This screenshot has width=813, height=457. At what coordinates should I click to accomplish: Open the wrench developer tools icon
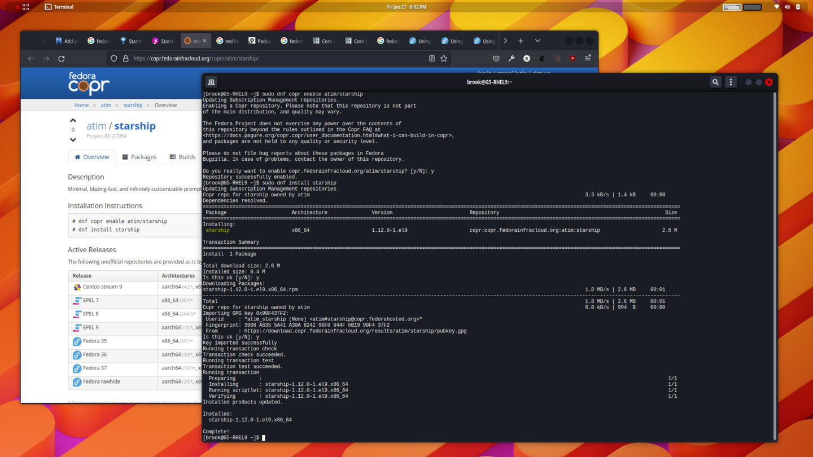coord(512,58)
